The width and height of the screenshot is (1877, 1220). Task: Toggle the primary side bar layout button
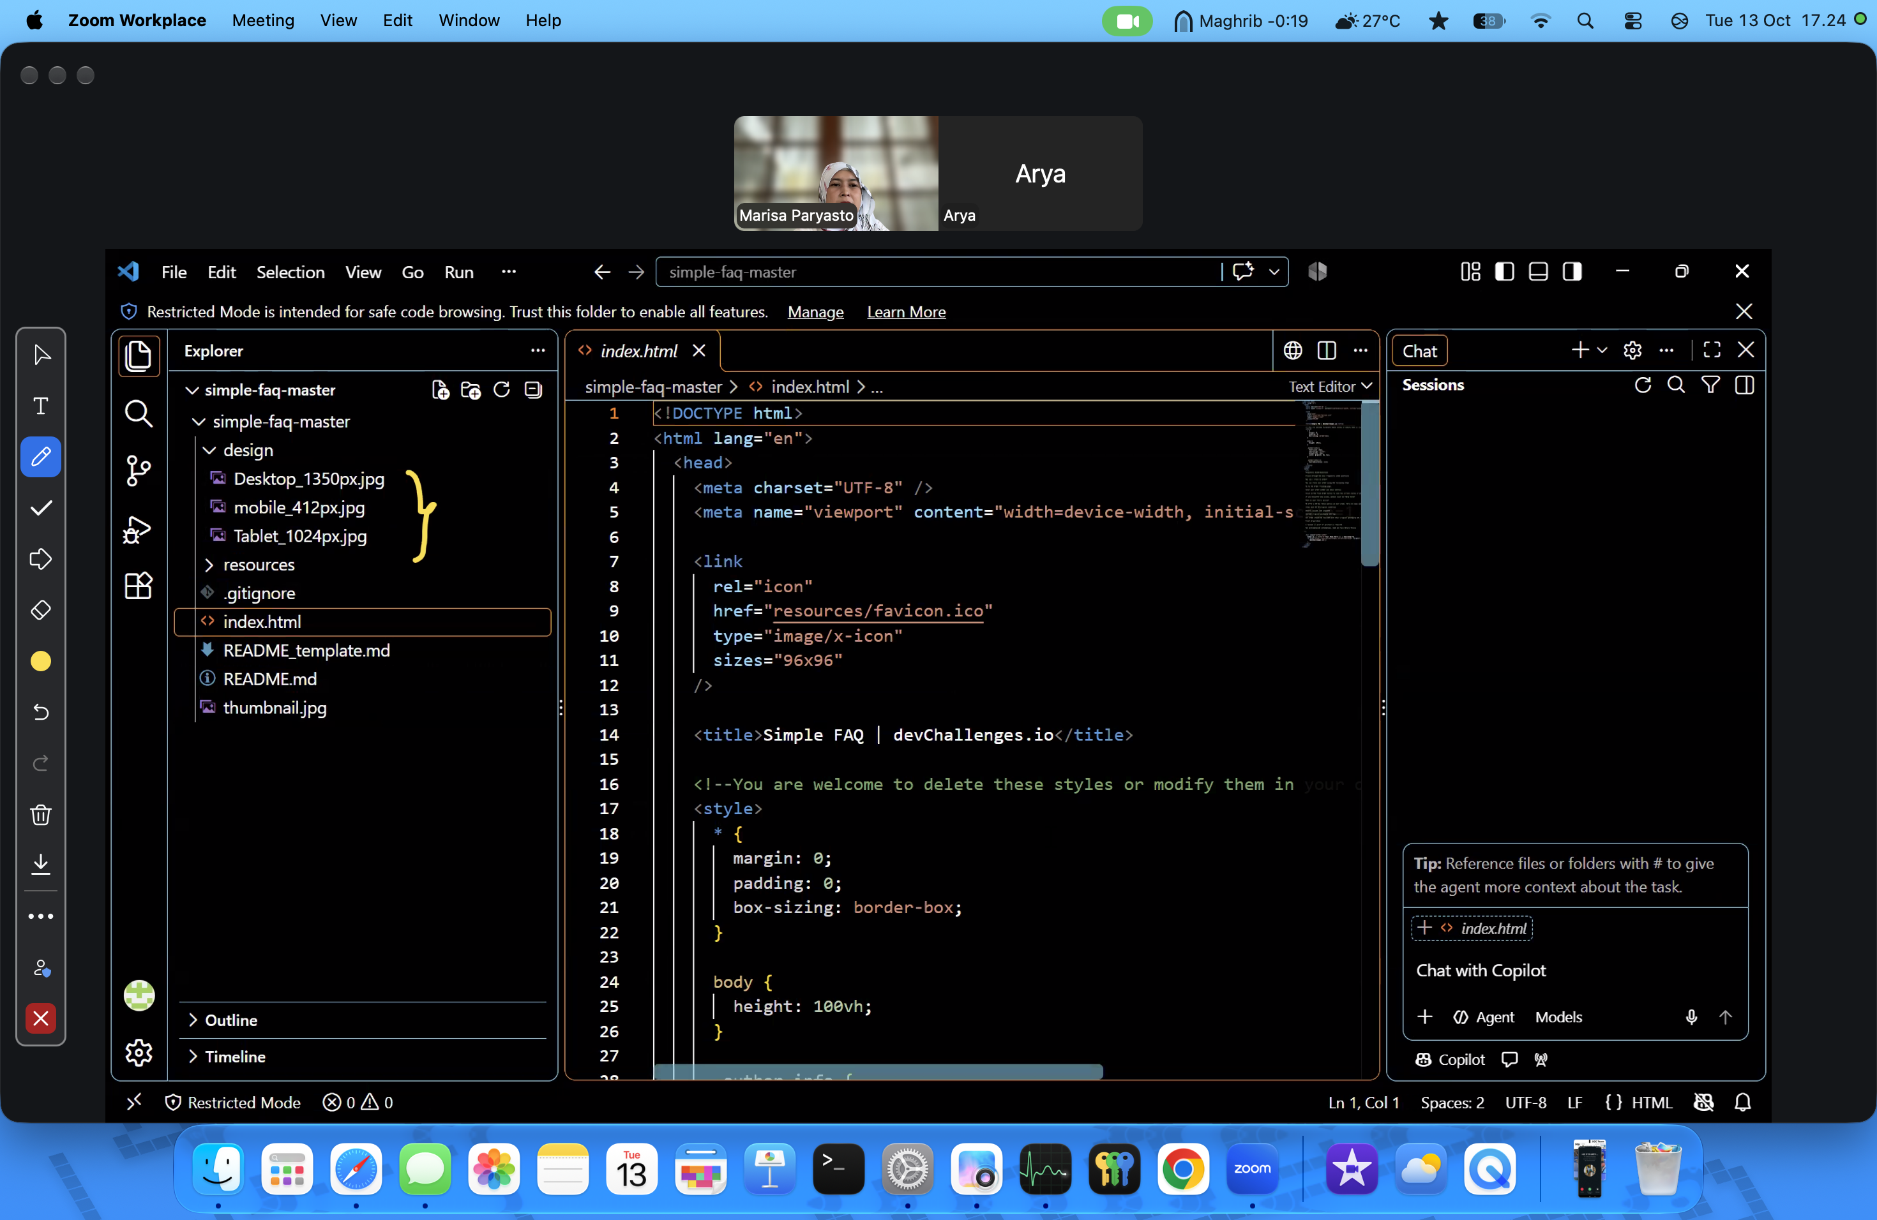point(1504,272)
